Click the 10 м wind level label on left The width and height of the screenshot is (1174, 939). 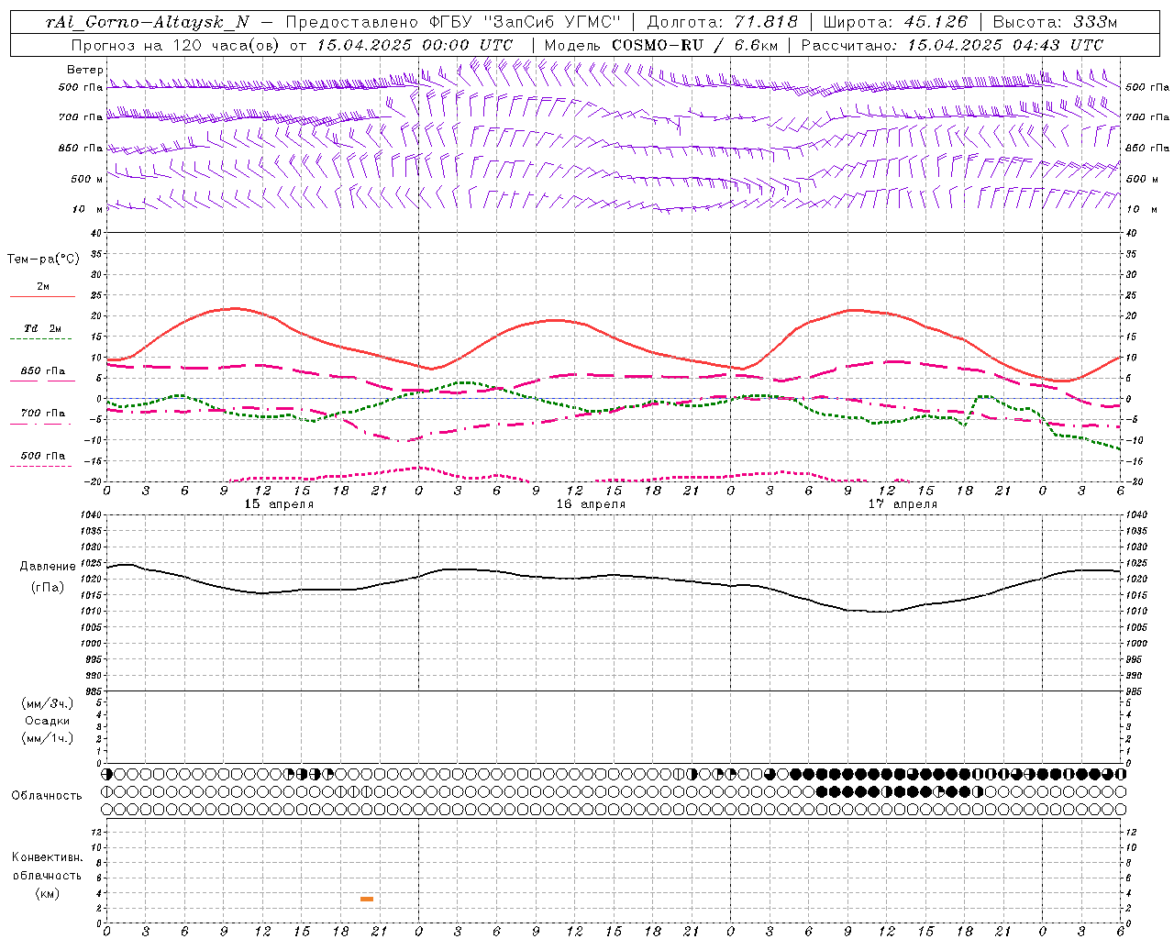tap(87, 209)
